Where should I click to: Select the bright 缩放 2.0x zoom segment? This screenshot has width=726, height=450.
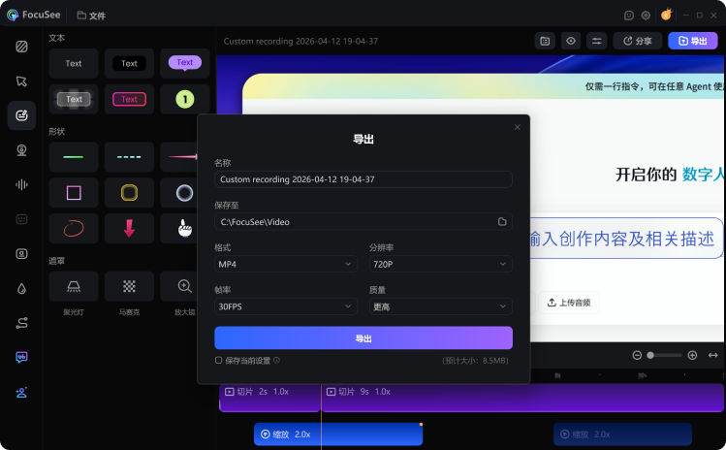(x=338, y=434)
